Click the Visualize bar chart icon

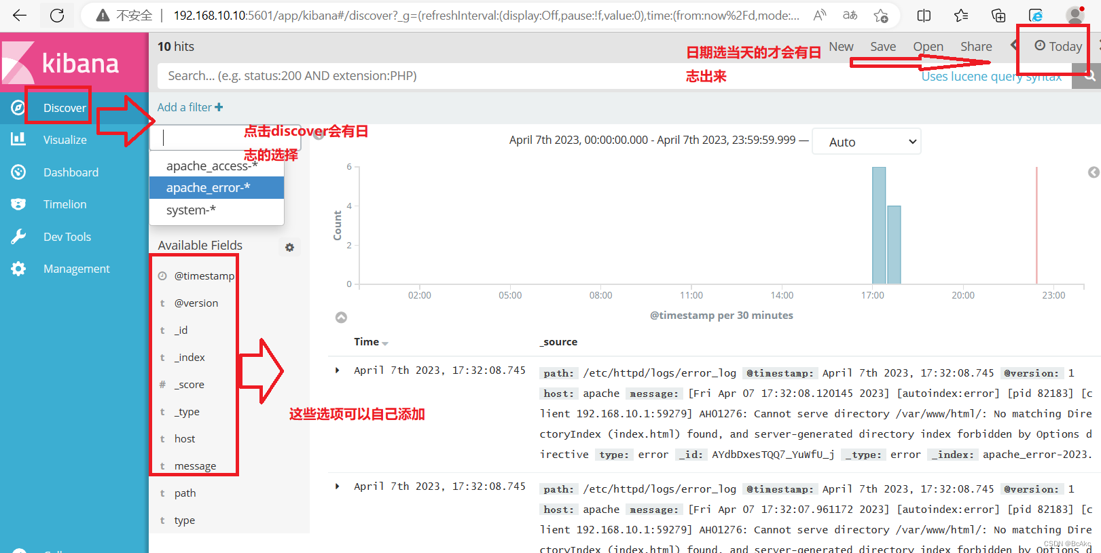point(18,139)
